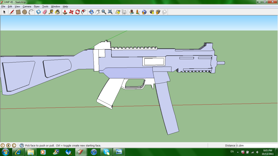
Task: Click the EN language indicator
Action: click(x=232, y=152)
